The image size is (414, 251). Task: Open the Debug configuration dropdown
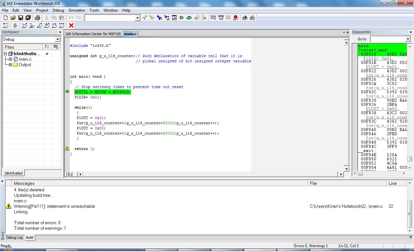[x=58, y=39]
